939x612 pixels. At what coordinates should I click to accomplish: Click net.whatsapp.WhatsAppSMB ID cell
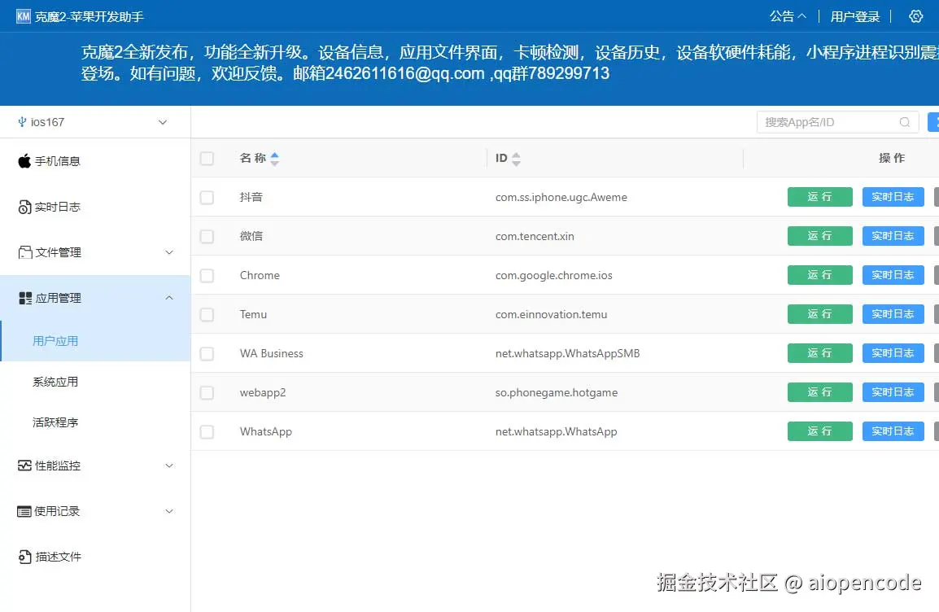point(568,353)
